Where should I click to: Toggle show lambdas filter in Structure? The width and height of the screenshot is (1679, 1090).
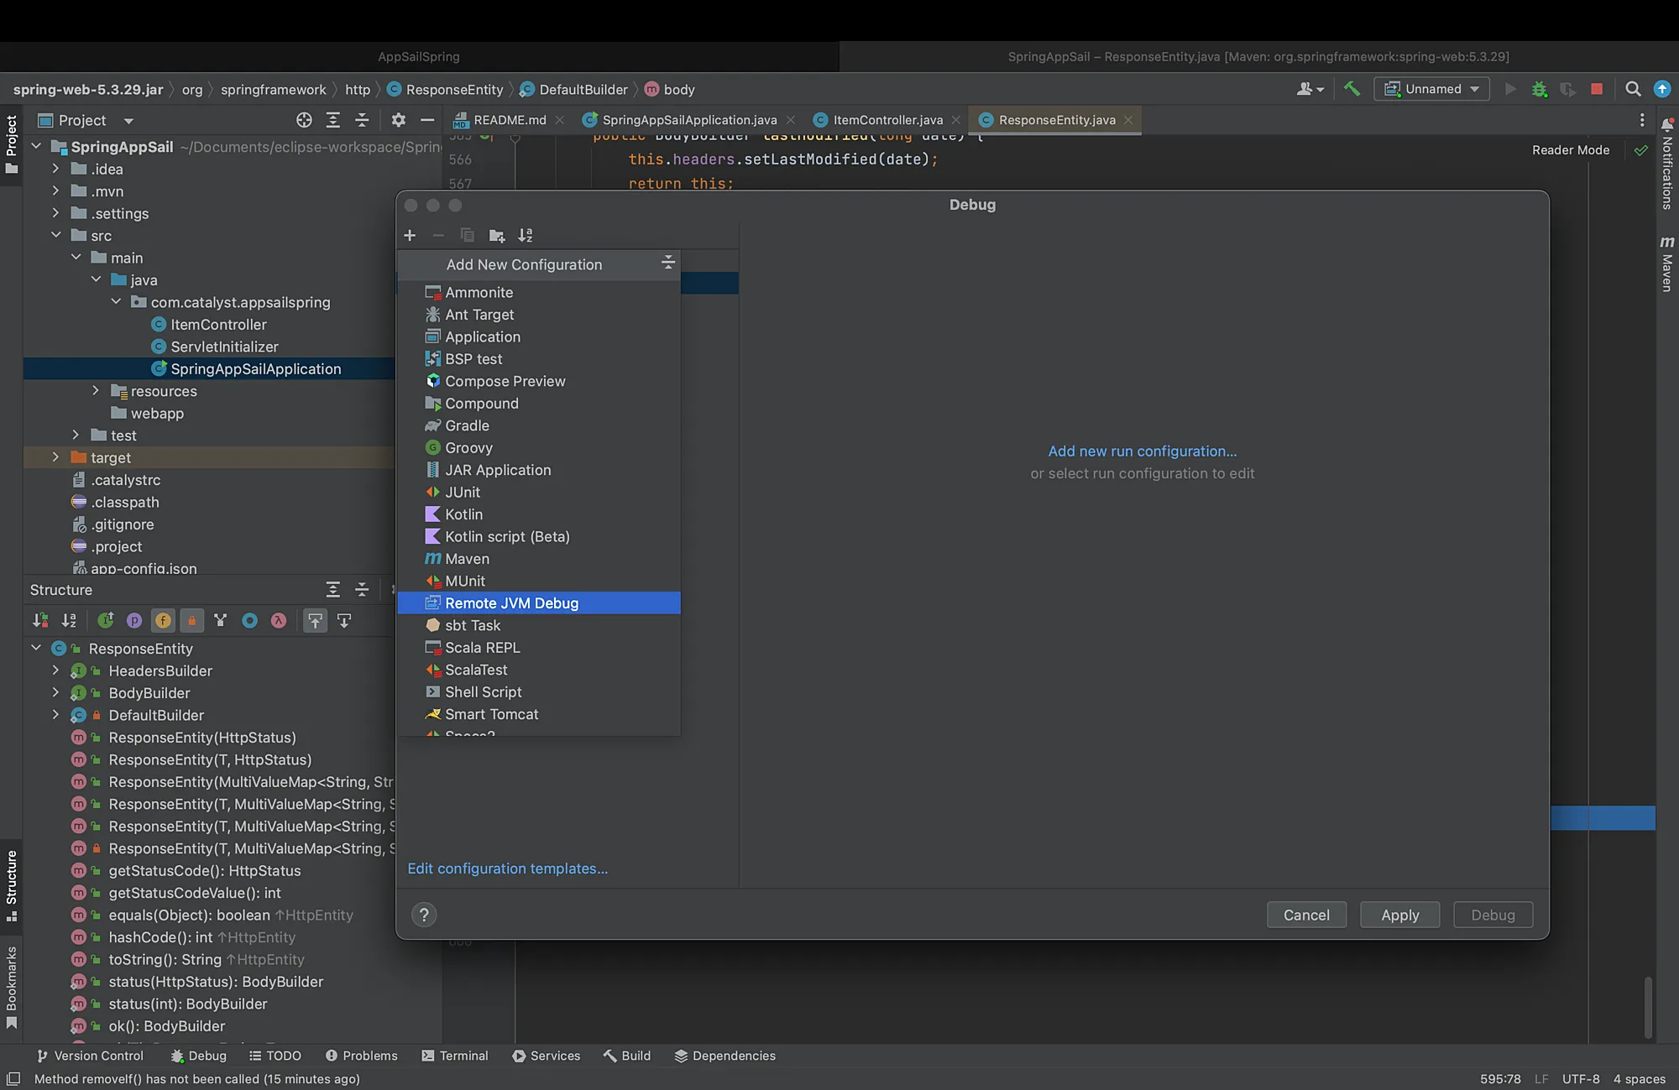(278, 620)
